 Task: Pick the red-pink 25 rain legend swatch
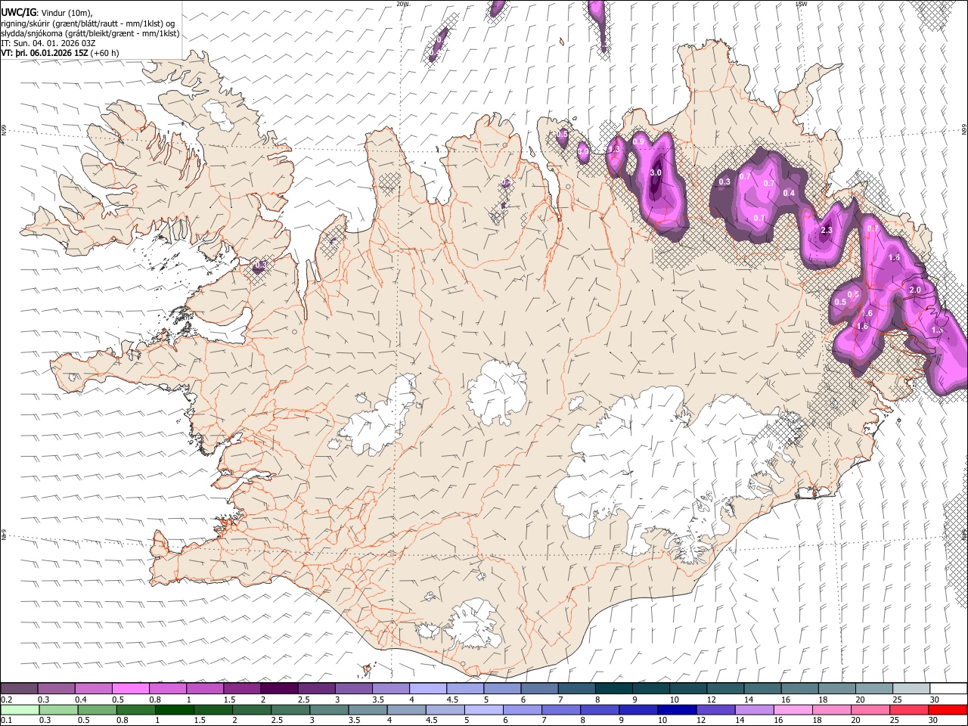(x=909, y=710)
